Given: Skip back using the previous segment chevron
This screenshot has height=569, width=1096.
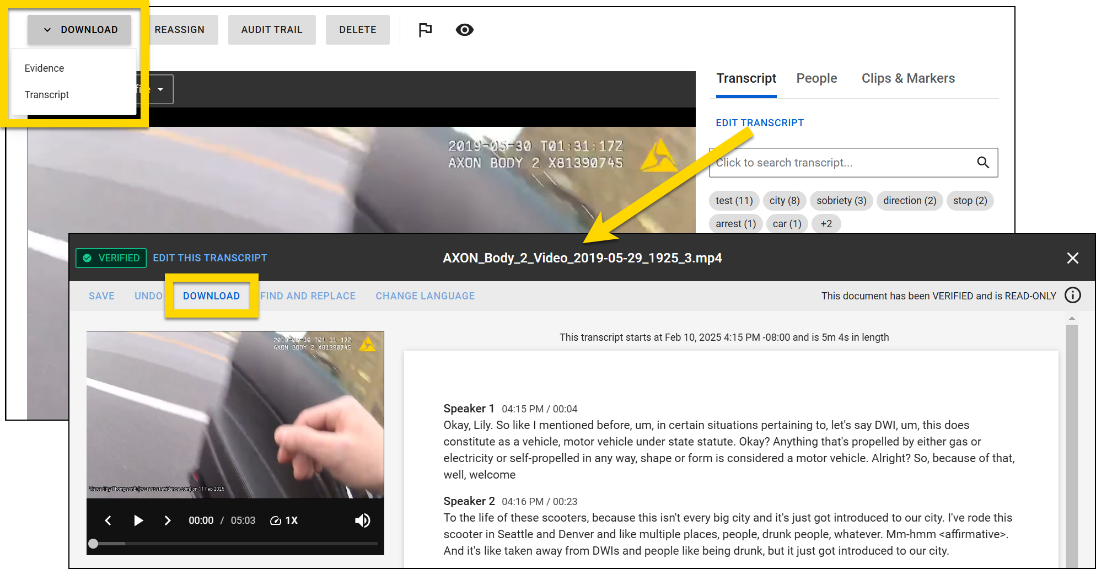Looking at the screenshot, I should pos(108,520).
